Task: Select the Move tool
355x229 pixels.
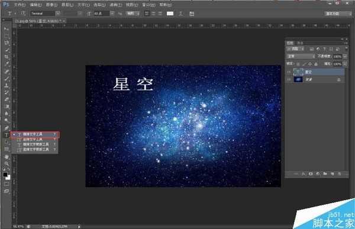Action: coord(7,29)
